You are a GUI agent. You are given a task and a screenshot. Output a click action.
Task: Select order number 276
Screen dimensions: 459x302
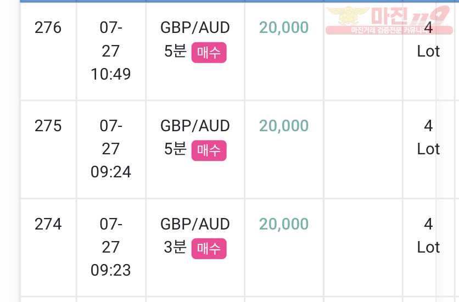coord(48,28)
